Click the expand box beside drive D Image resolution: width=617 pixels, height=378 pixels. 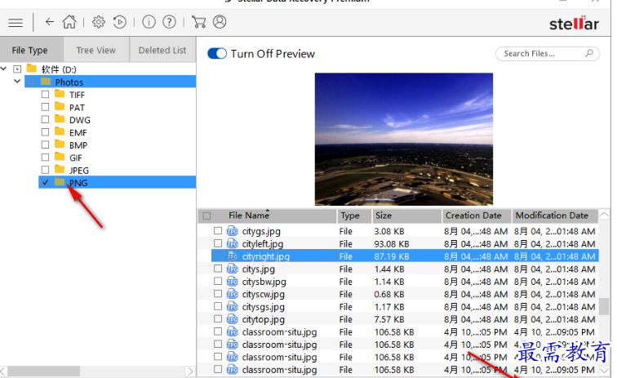click(x=17, y=69)
